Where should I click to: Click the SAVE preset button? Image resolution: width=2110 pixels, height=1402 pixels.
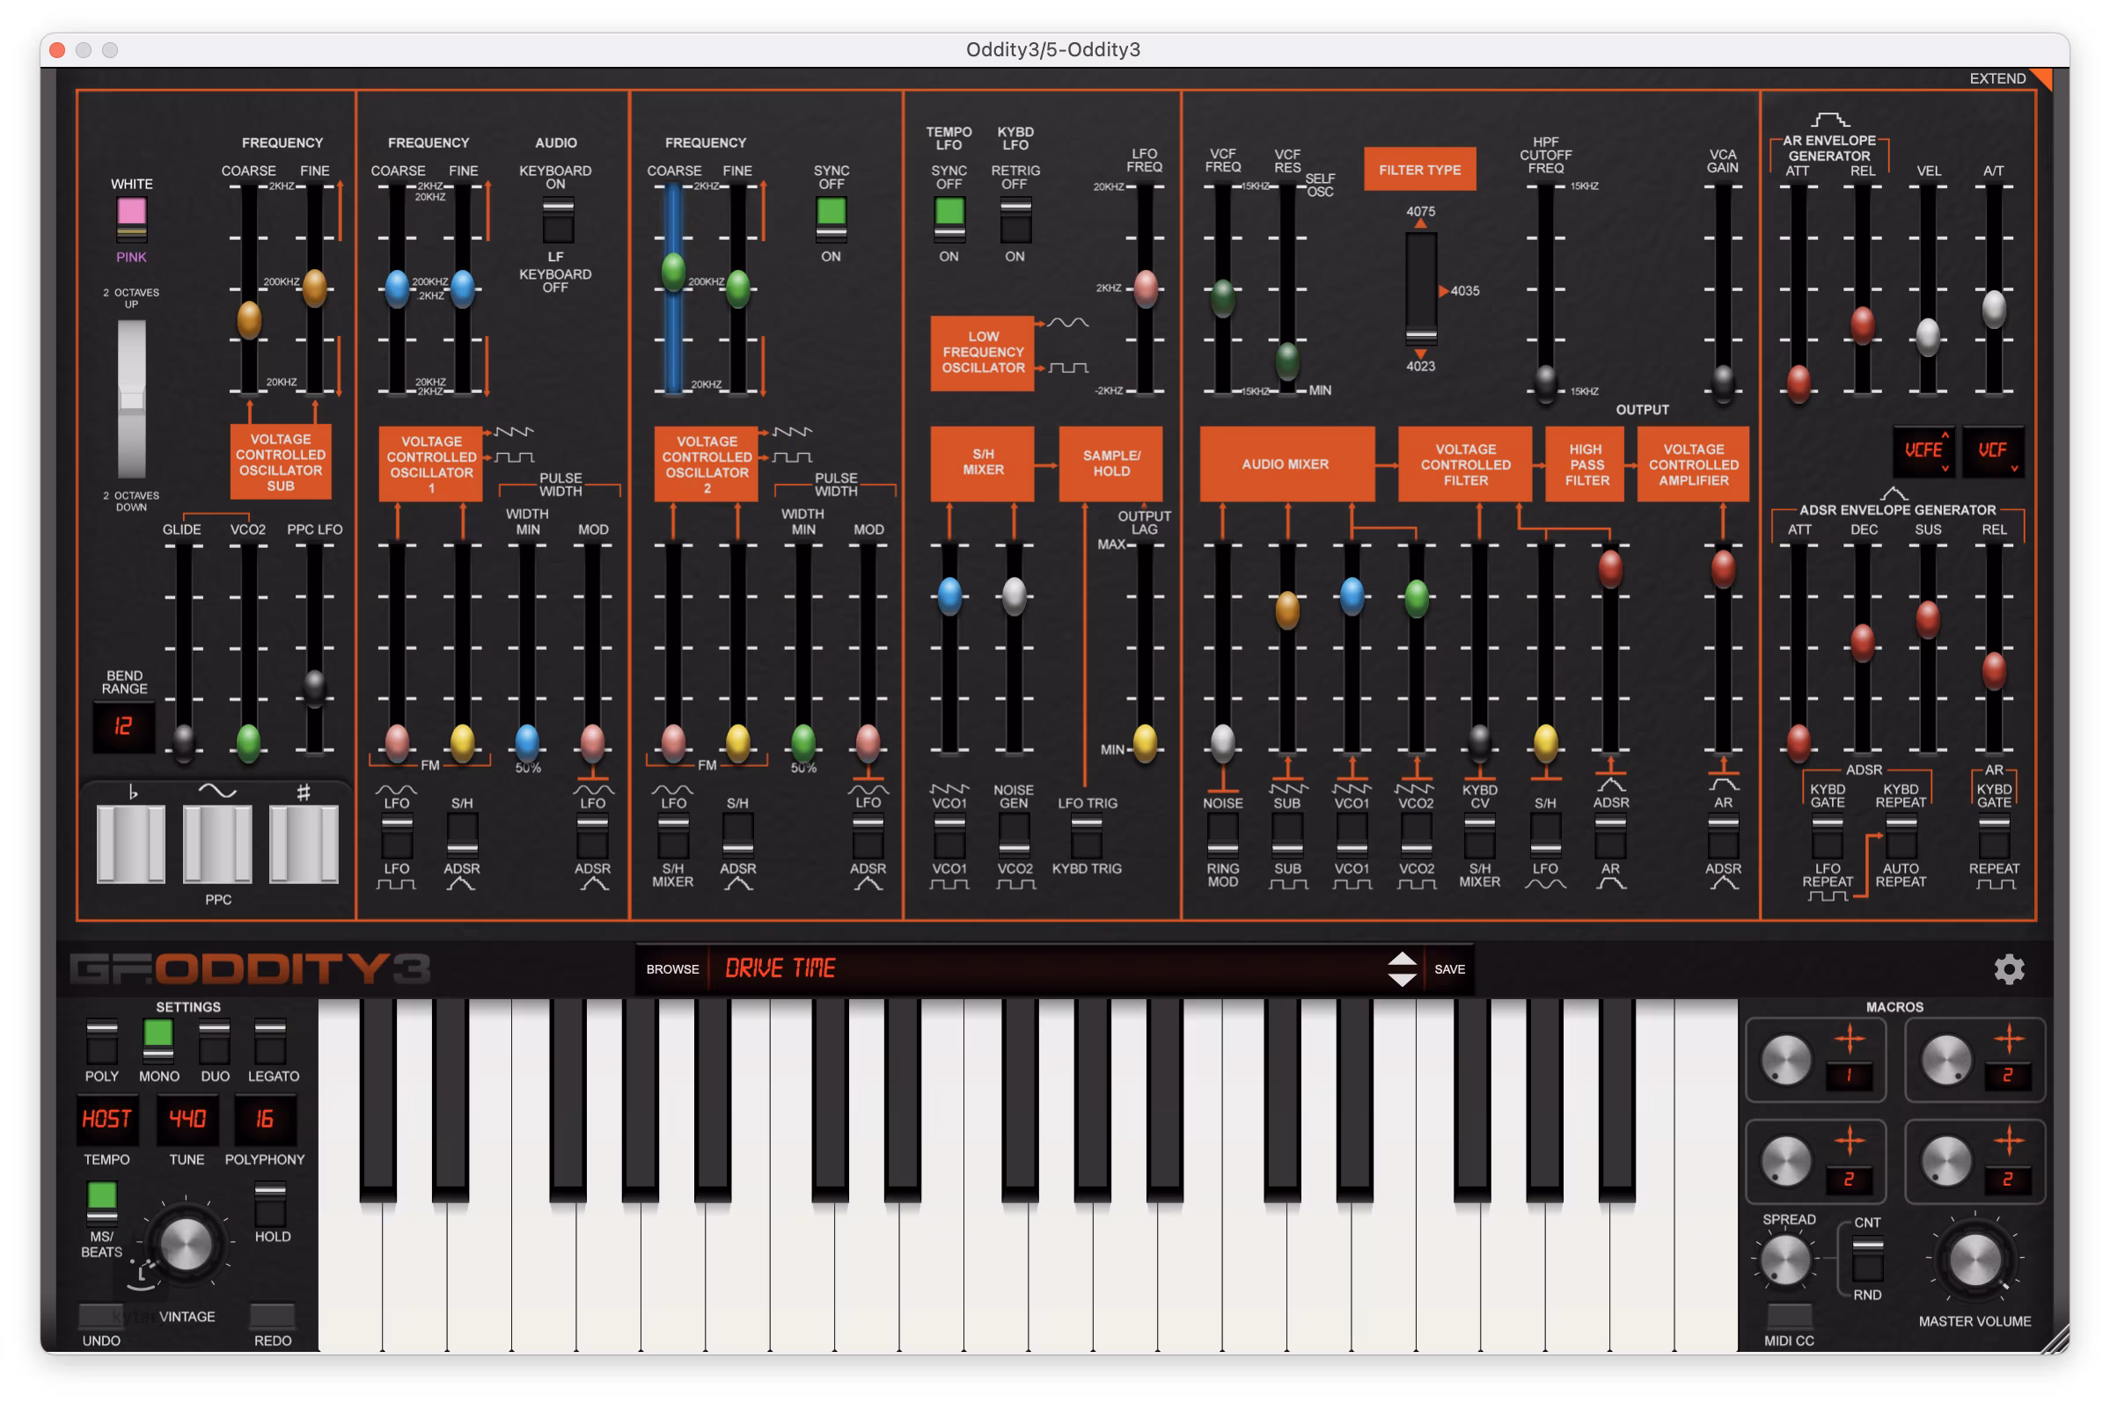(x=1449, y=969)
